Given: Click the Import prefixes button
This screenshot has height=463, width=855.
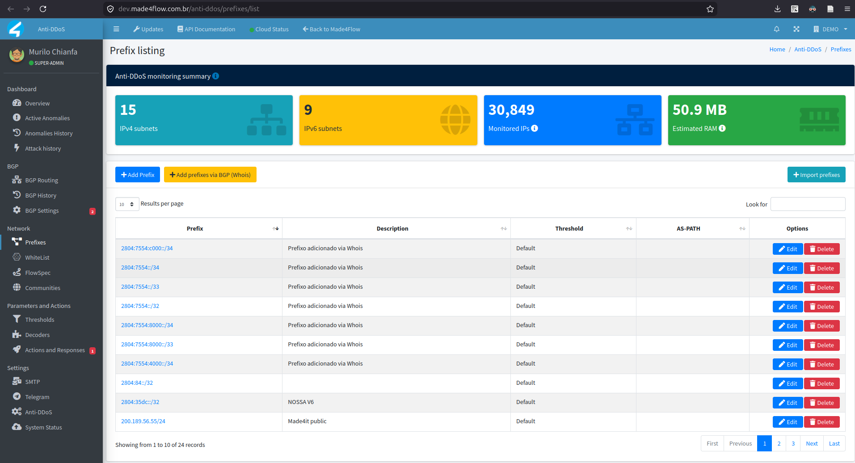Looking at the screenshot, I should [817, 175].
